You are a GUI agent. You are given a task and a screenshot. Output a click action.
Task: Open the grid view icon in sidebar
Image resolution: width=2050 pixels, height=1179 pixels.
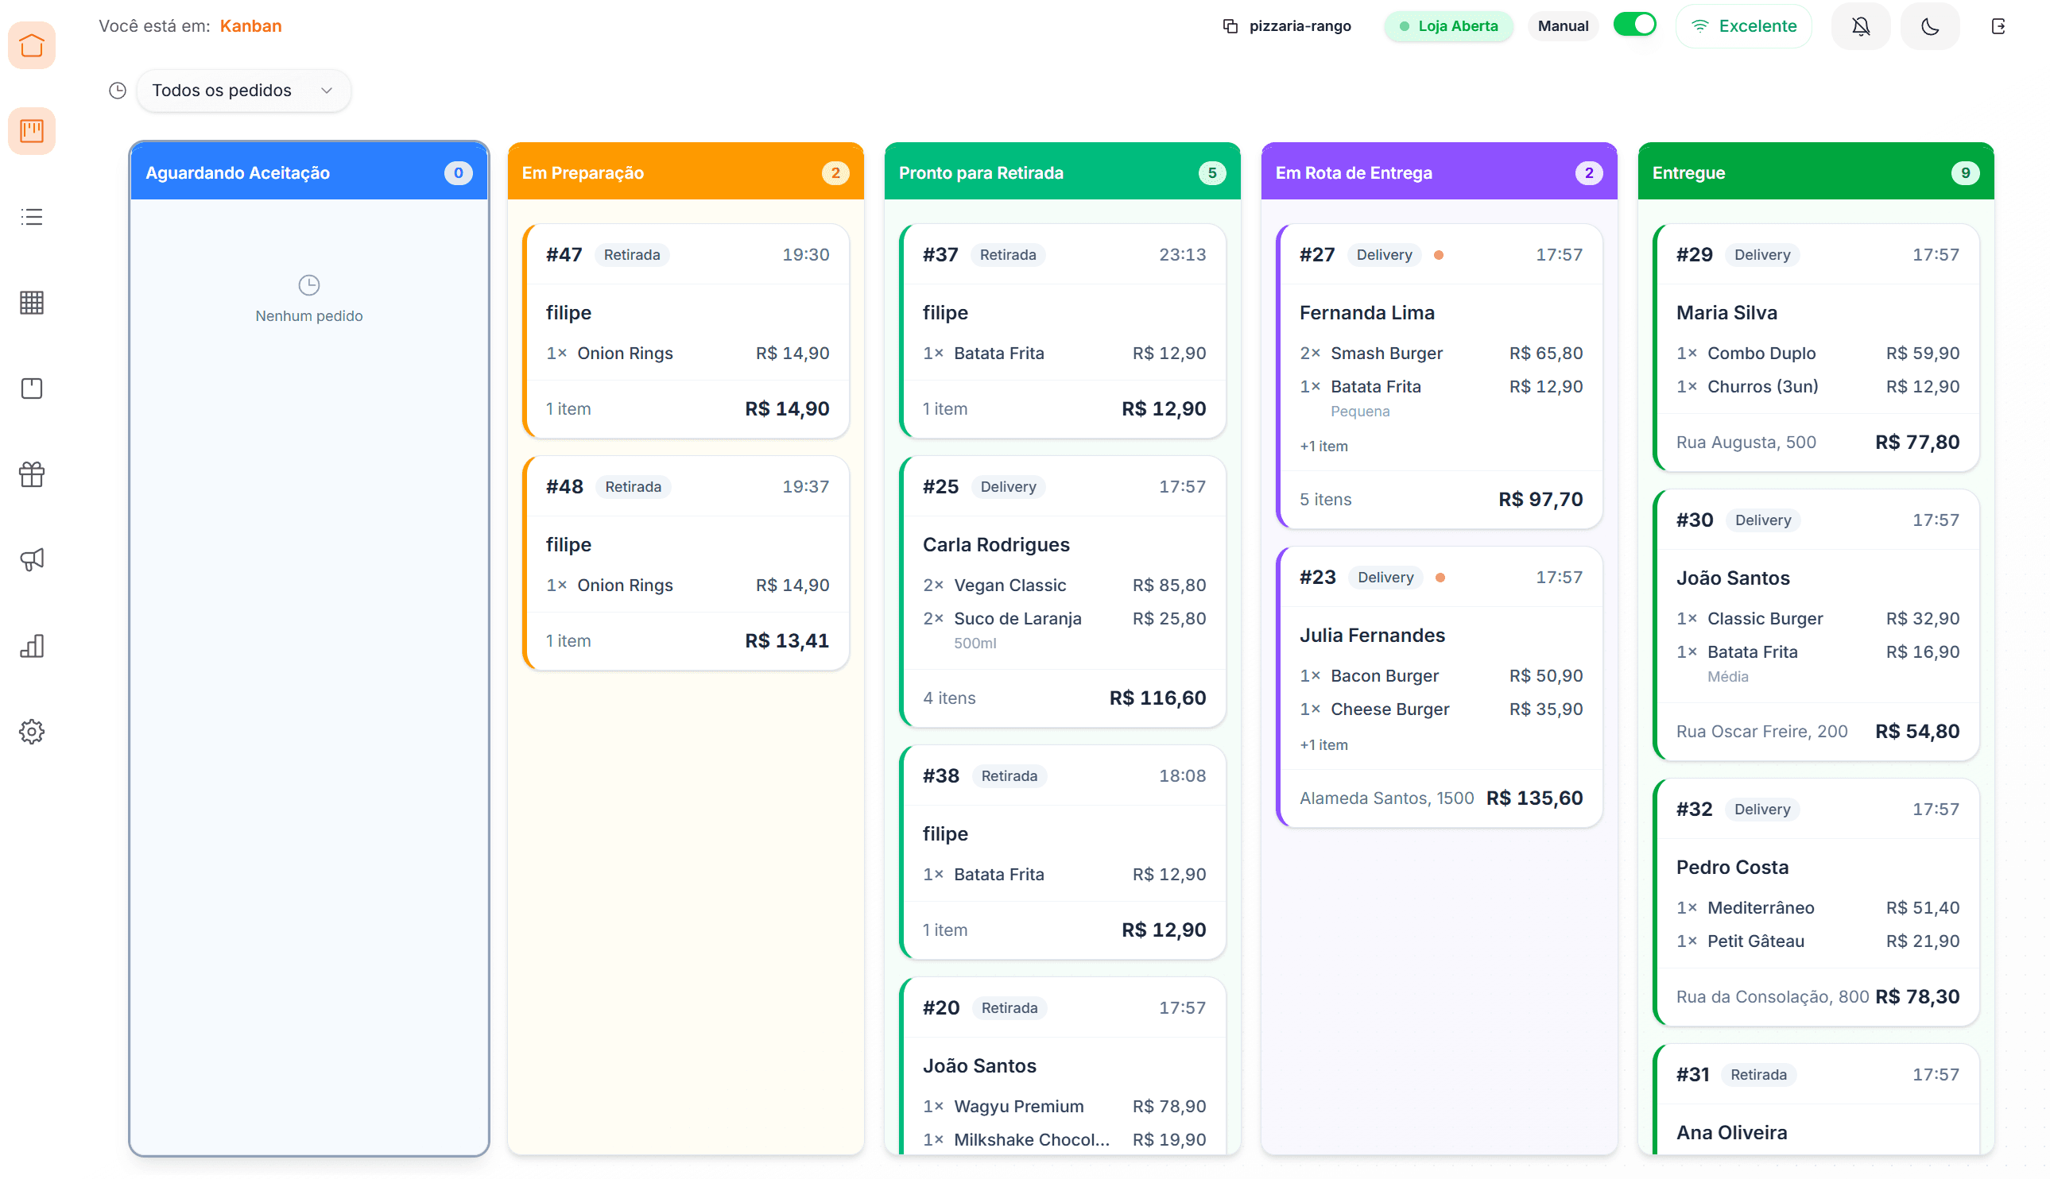pyautogui.click(x=32, y=303)
